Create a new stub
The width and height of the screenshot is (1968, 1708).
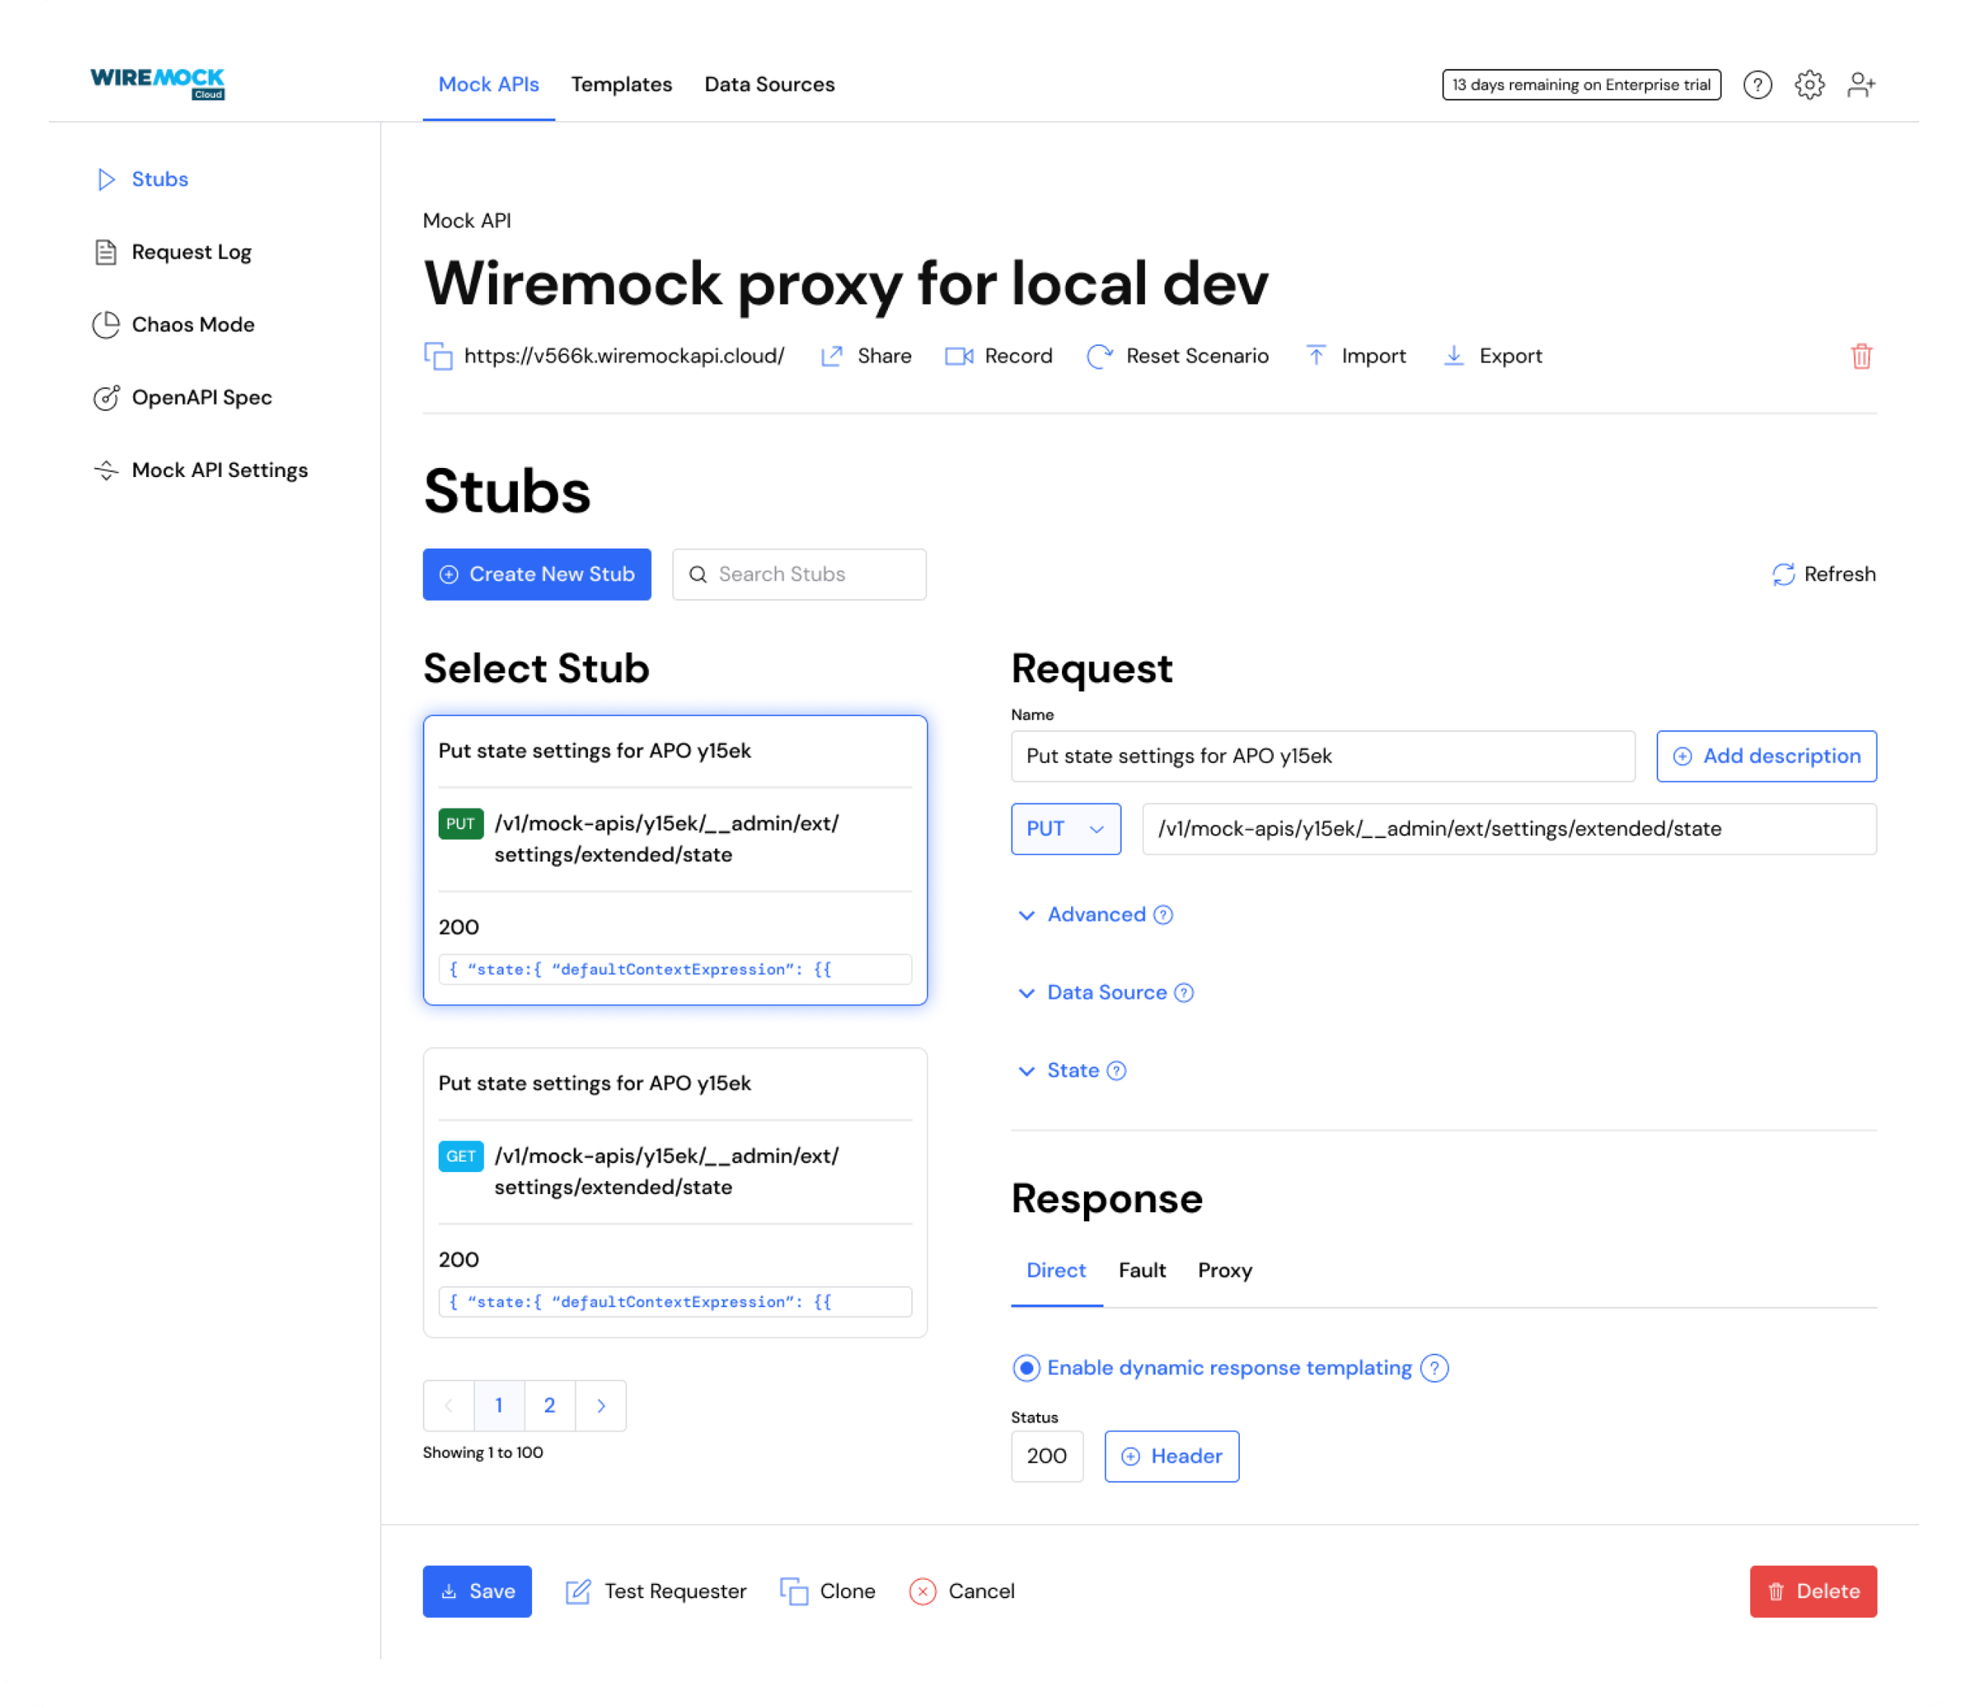[x=537, y=574]
